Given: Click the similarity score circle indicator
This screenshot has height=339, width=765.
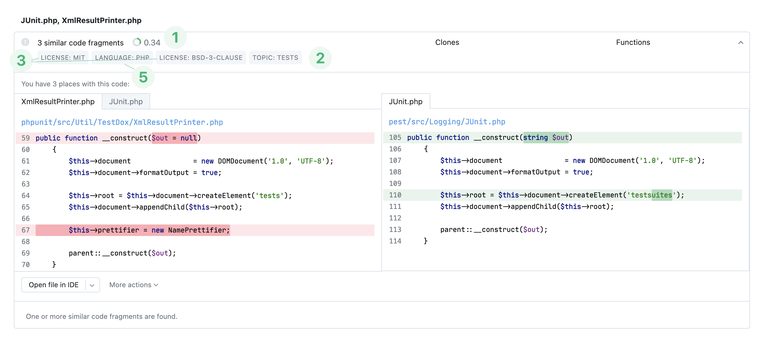Looking at the screenshot, I should pos(137,42).
